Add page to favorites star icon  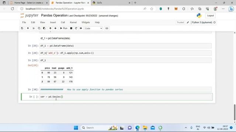pos(152,9)
